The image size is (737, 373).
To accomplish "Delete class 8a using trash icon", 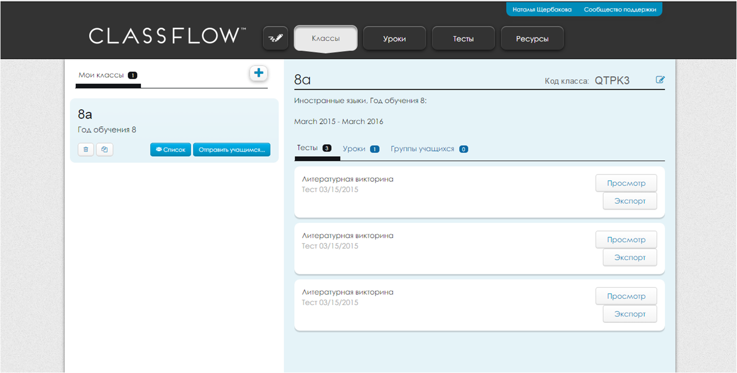I will pyautogui.click(x=86, y=150).
